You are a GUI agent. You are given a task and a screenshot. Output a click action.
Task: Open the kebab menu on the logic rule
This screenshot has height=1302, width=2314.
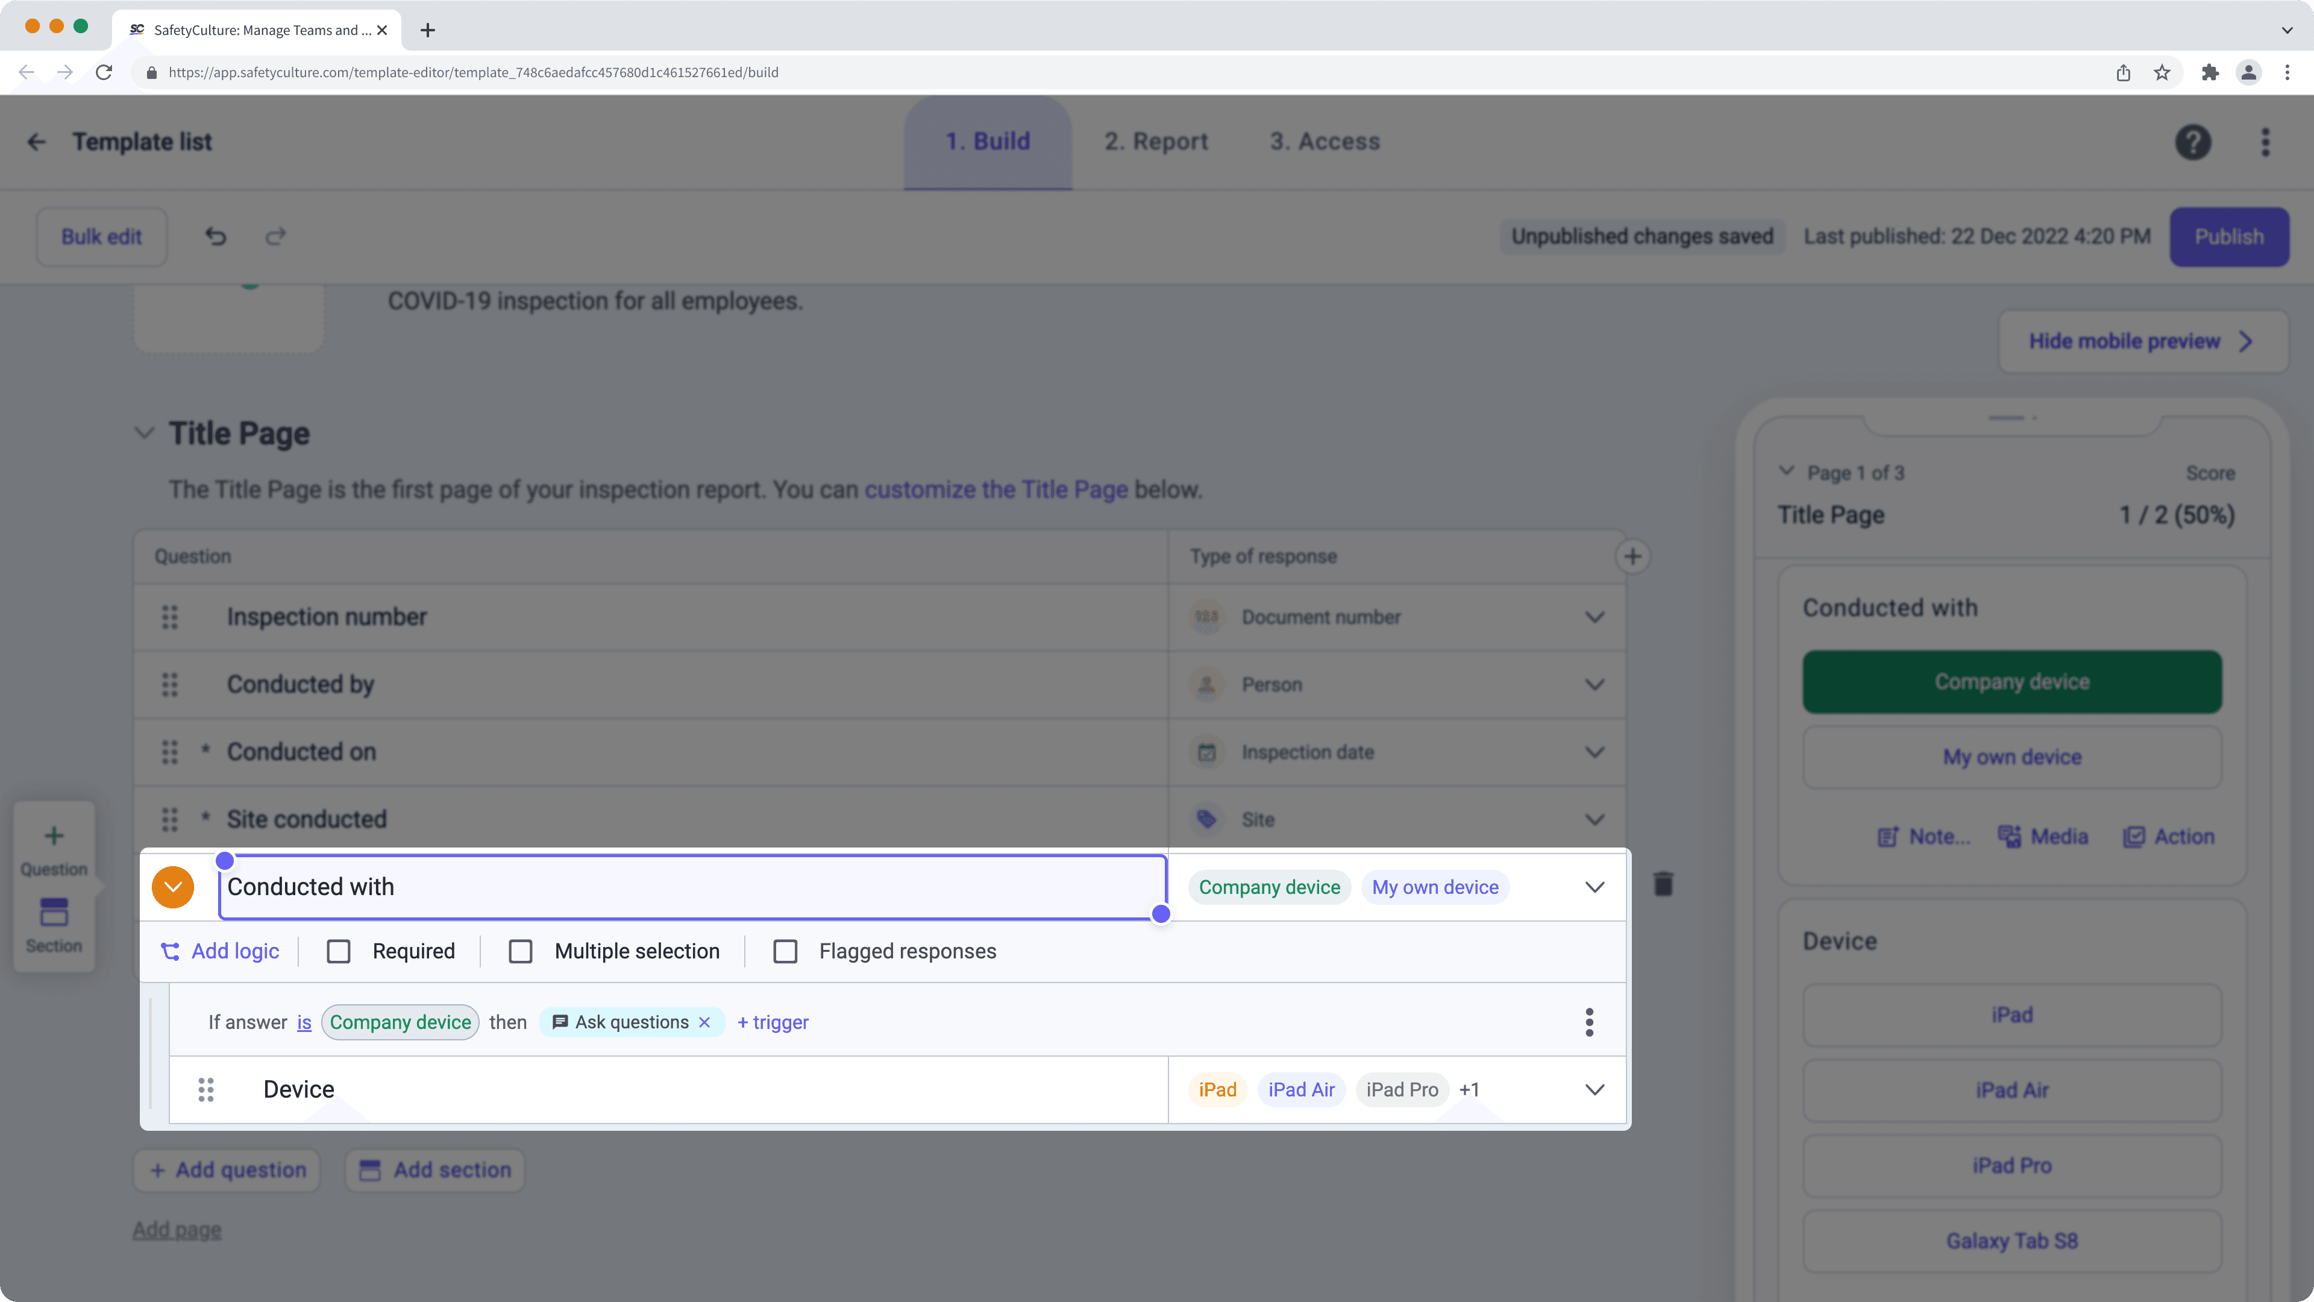pos(1589,1022)
